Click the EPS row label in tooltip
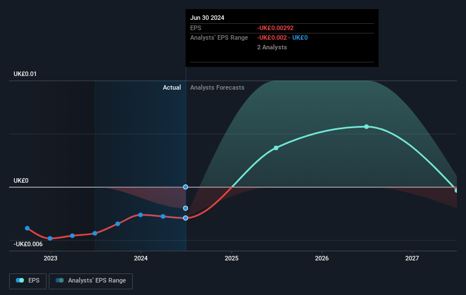This screenshot has width=466, height=295. click(196, 28)
